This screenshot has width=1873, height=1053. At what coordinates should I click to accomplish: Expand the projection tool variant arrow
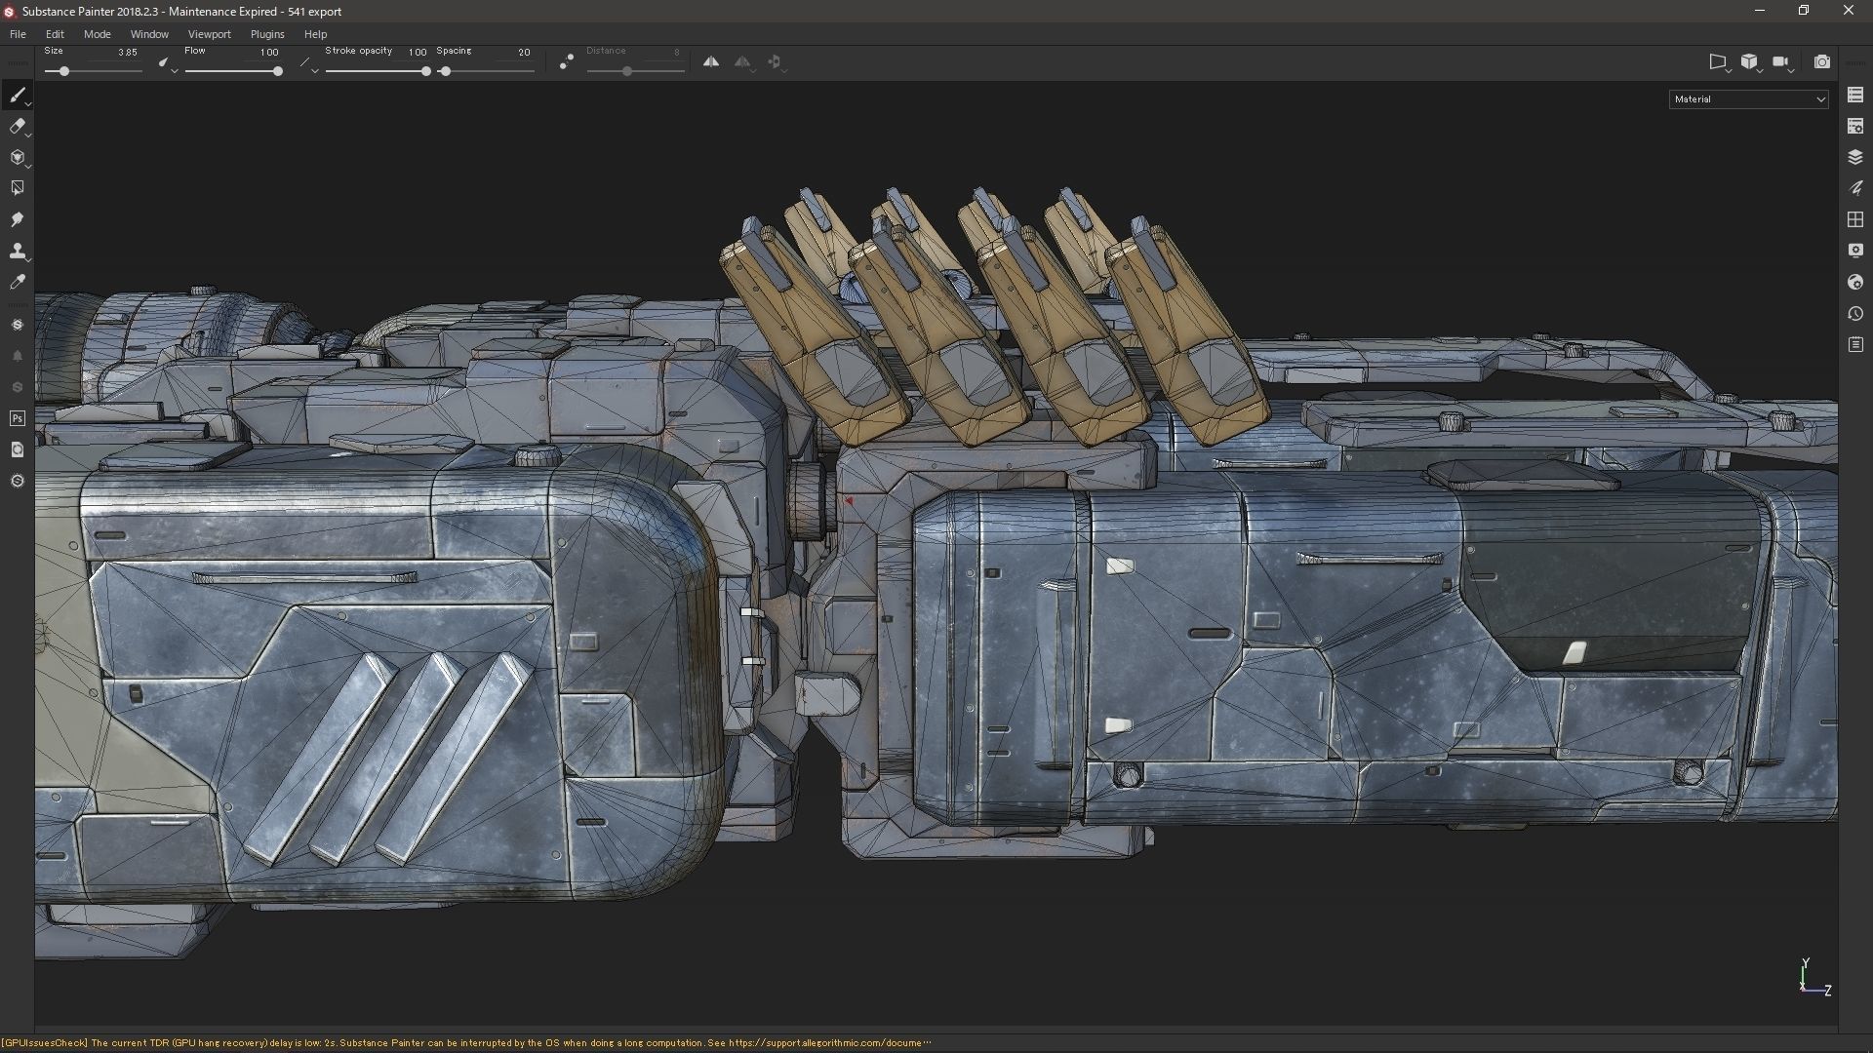pos(29,166)
